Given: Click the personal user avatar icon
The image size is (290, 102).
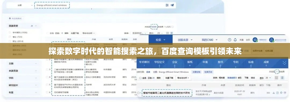Looking at the screenshot, I should tap(271, 40).
